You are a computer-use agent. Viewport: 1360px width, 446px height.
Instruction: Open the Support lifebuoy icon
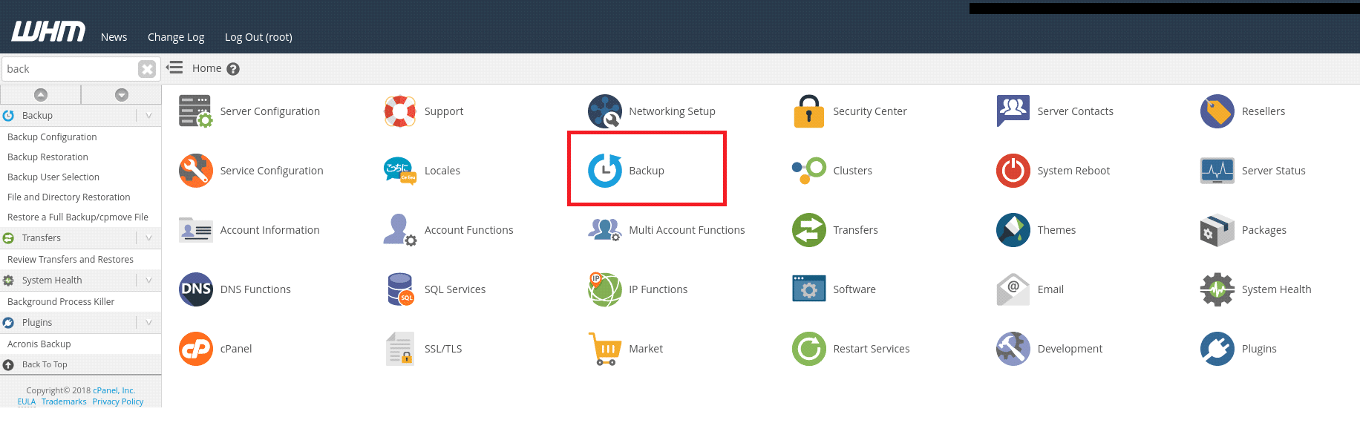[x=400, y=111]
